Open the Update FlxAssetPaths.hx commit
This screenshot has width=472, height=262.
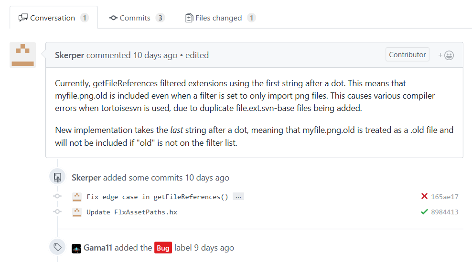tap(132, 212)
